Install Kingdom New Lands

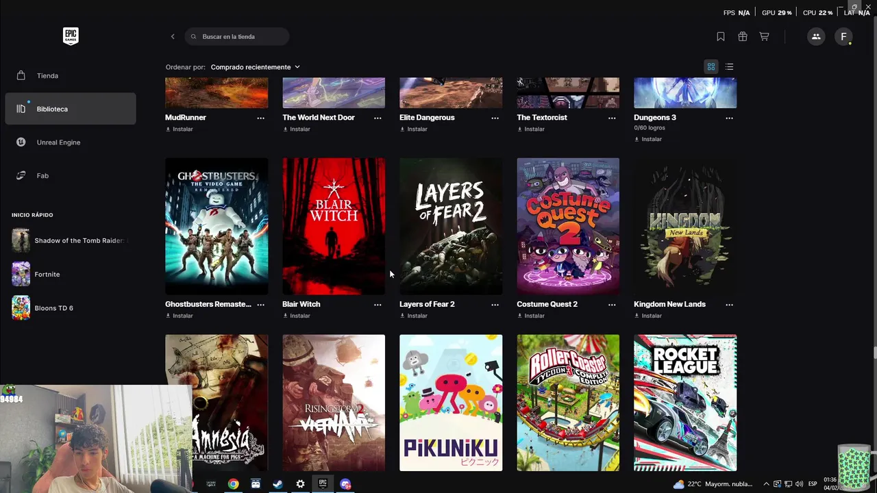click(x=648, y=316)
